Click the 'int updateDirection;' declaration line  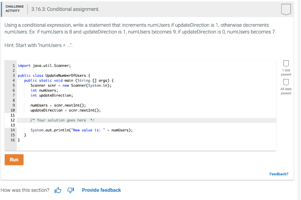(51, 95)
